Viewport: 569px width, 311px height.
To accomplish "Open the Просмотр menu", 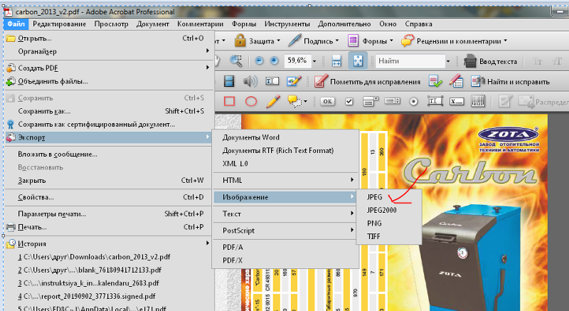I will (x=112, y=24).
